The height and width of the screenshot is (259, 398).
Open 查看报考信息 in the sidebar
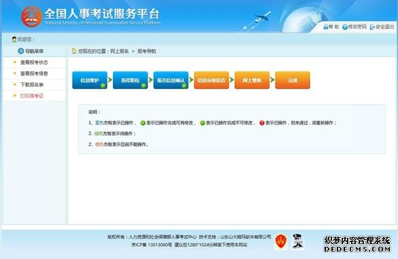pyautogui.click(x=34, y=73)
